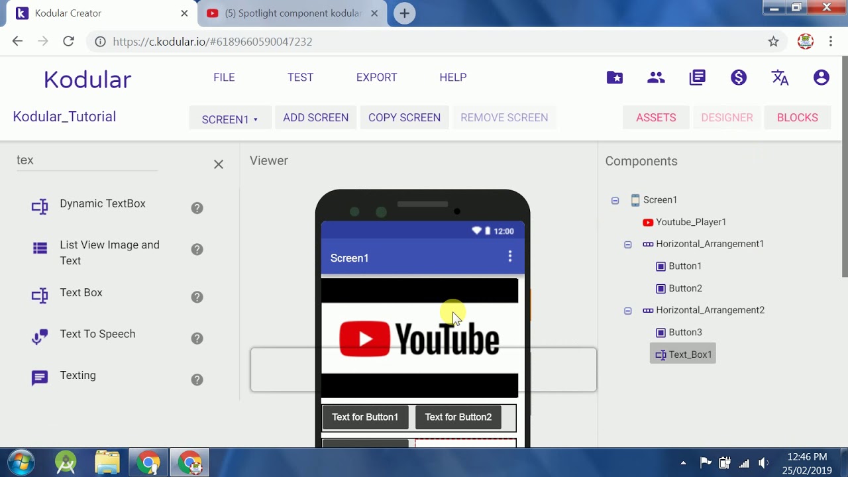Collapse Horizontal_Arrangement2 in the tree
Image resolution: width=848 pixels, height=477 pixels.
tap(627, 311)
